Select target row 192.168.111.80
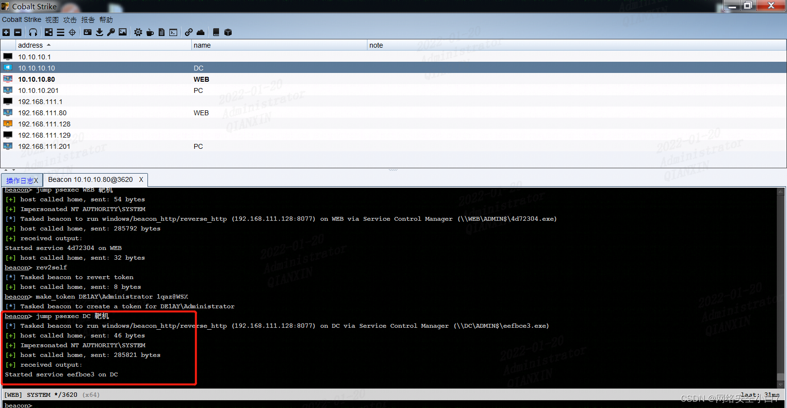 (x=393, y=113)
